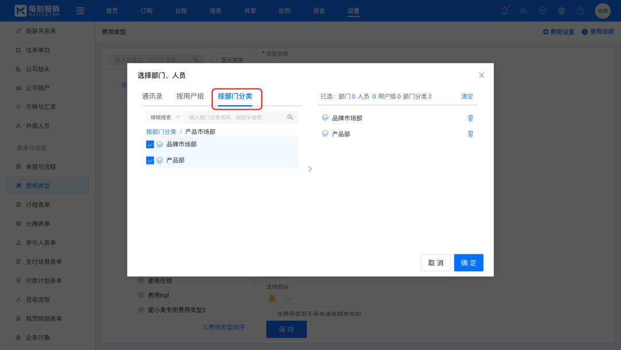
Task: Click the 清空 clear link
Action: coord(466,96)
